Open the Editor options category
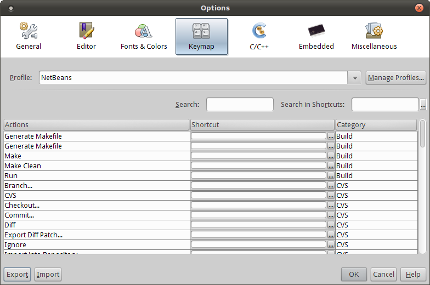430x285 pixels. coord(87,36)
